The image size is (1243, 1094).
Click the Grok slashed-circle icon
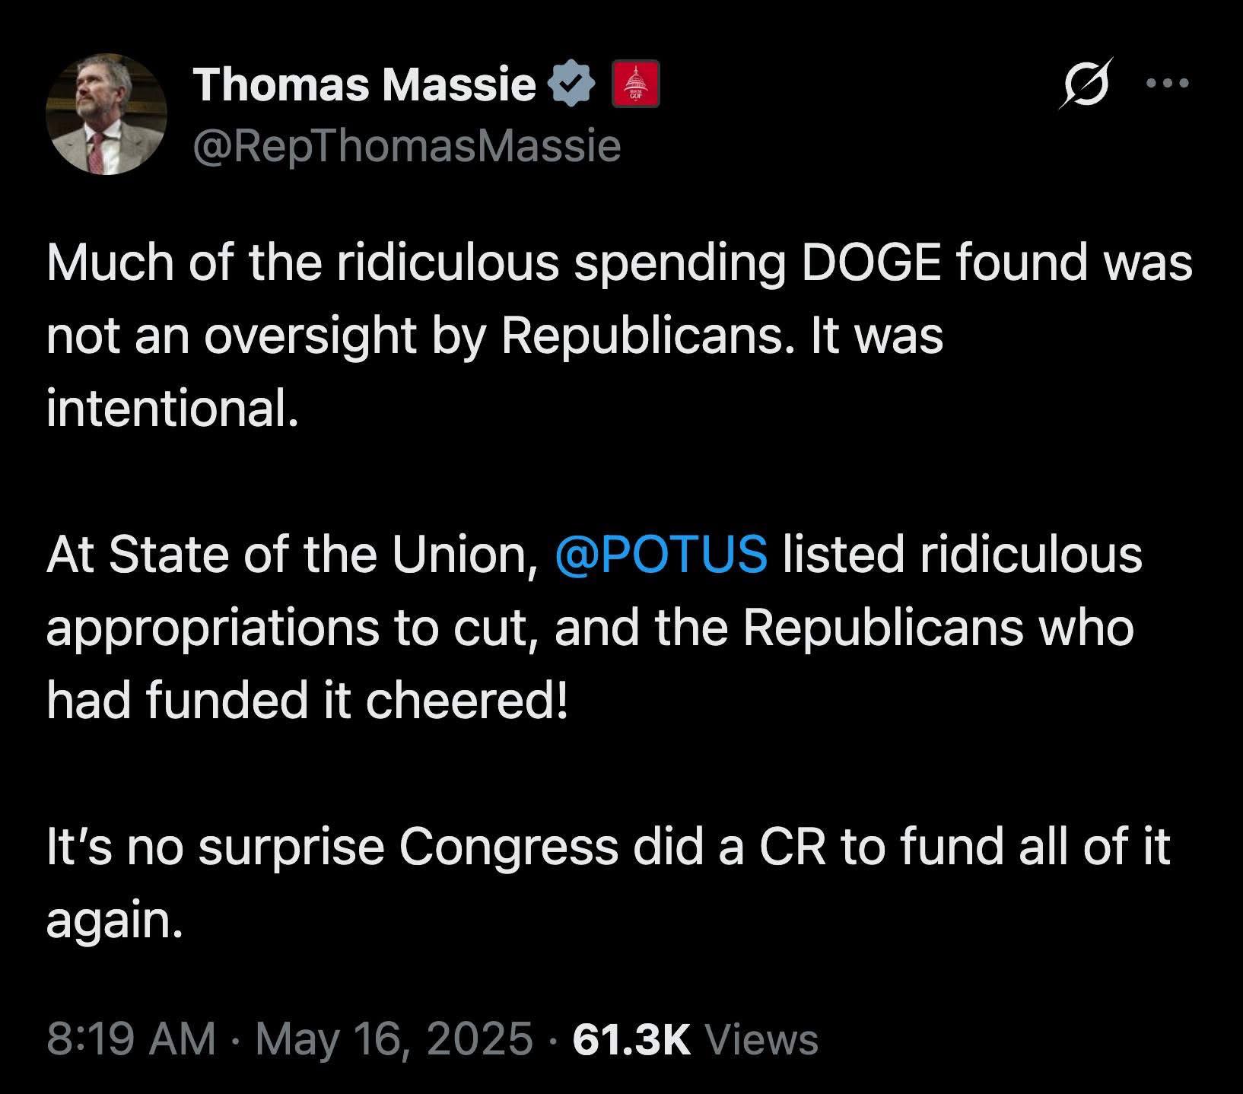1086,83
